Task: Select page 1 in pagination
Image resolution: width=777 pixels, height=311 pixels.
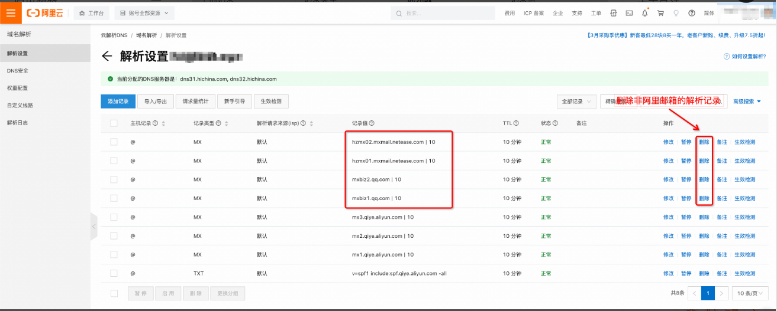Action: click(708, 293)
